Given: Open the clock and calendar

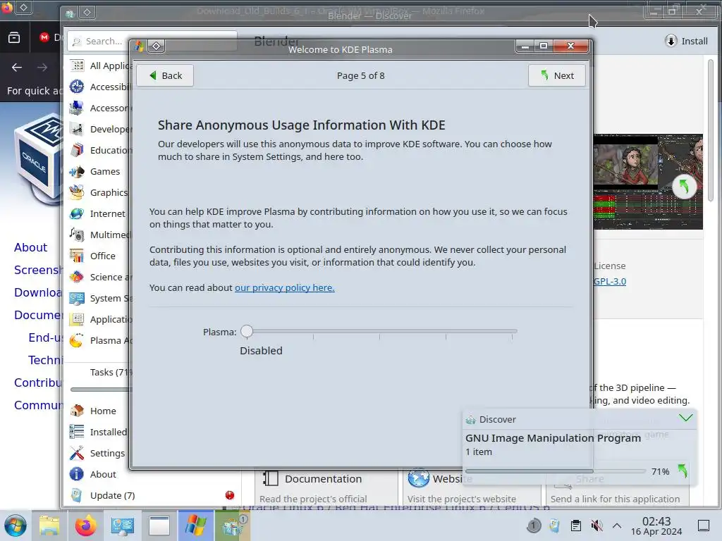Looking at the screenshot, I should [656, 526].
